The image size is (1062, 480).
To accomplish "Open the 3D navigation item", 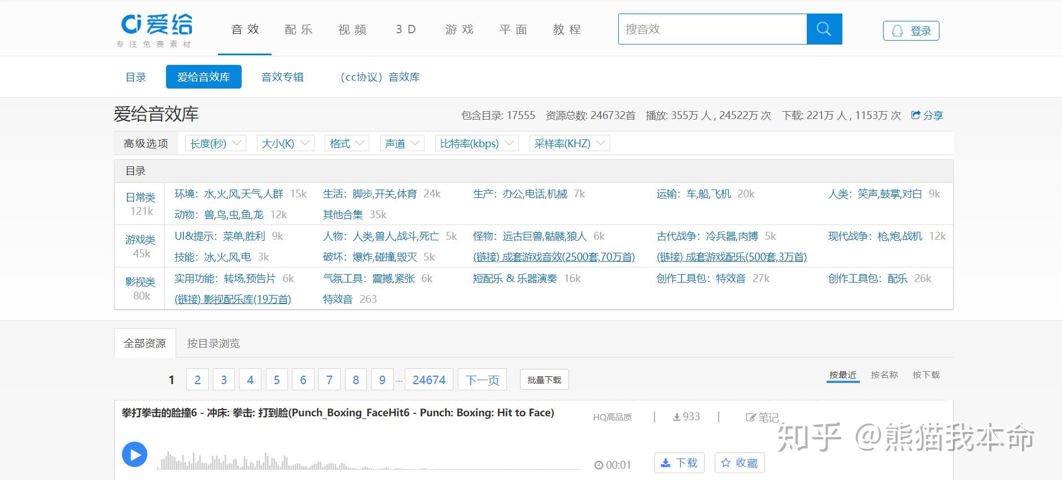I will point(406,29).
